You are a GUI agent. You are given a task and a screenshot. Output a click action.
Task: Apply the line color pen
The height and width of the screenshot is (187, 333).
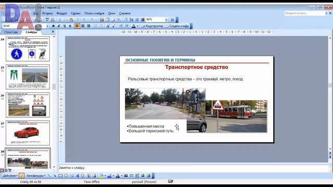pyautogui.click(x=110, y=176)
